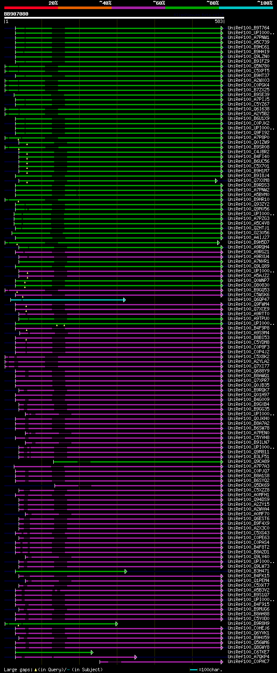Click the purple ~60% identity legend segment

[138, 8]
